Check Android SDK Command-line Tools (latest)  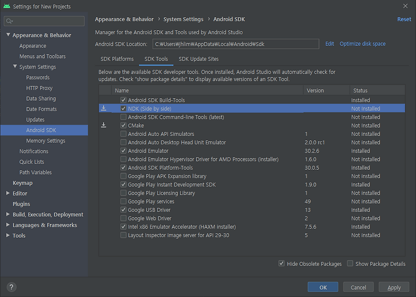pos(123,117)
